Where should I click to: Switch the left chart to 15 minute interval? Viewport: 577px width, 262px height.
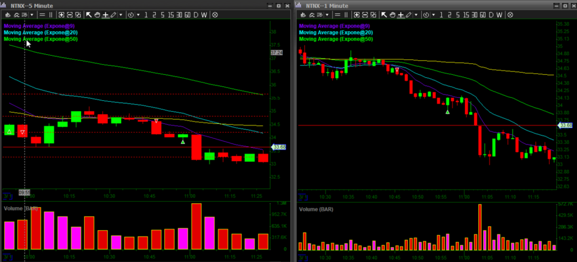[x=170, y=14]
